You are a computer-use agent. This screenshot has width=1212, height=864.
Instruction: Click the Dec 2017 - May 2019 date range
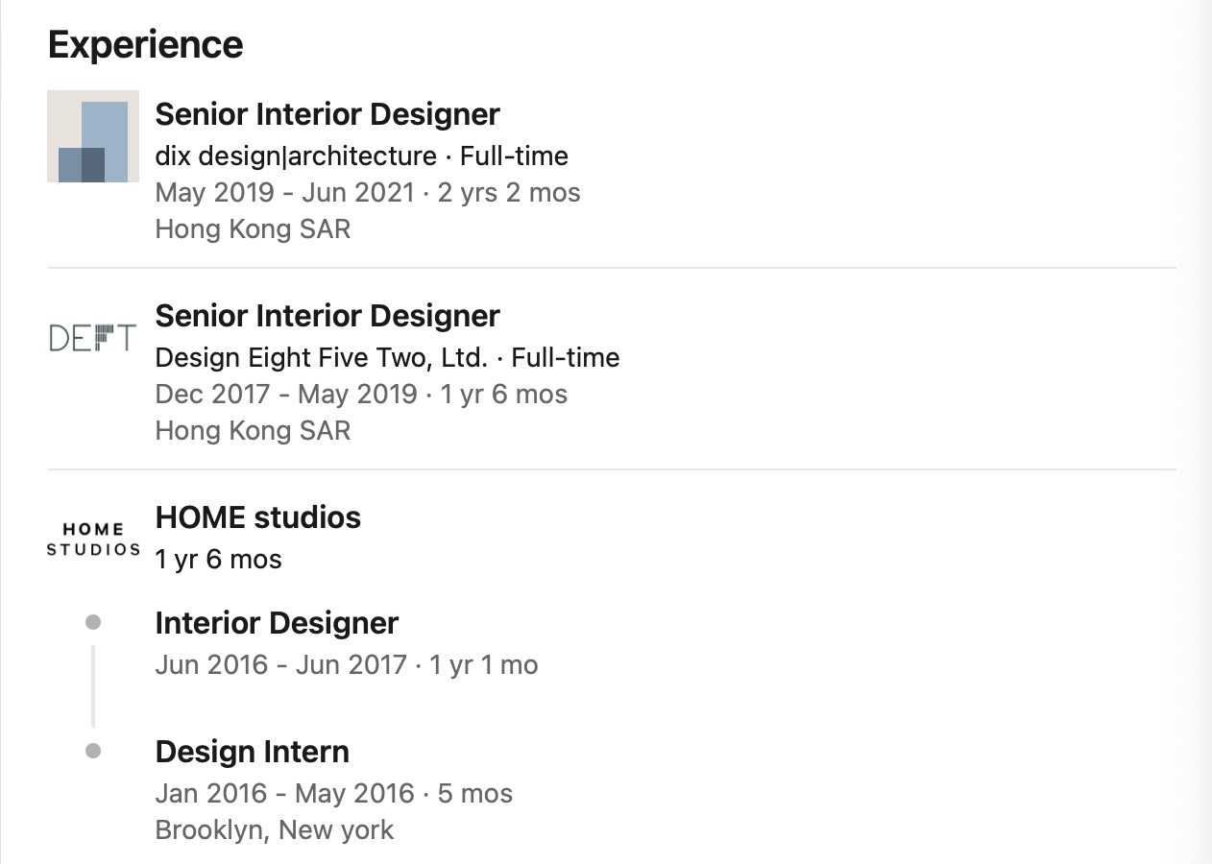click(x=286, y=394)
